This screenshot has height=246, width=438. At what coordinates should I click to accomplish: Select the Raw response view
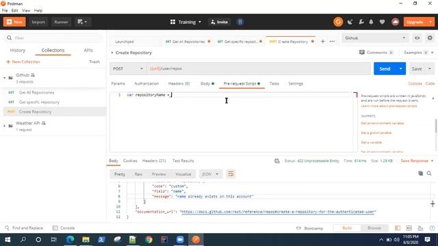pyautogui.click(x=138, y=174)
